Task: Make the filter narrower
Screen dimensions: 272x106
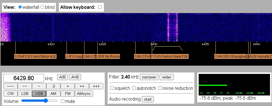Action: (x=149, y=77)
